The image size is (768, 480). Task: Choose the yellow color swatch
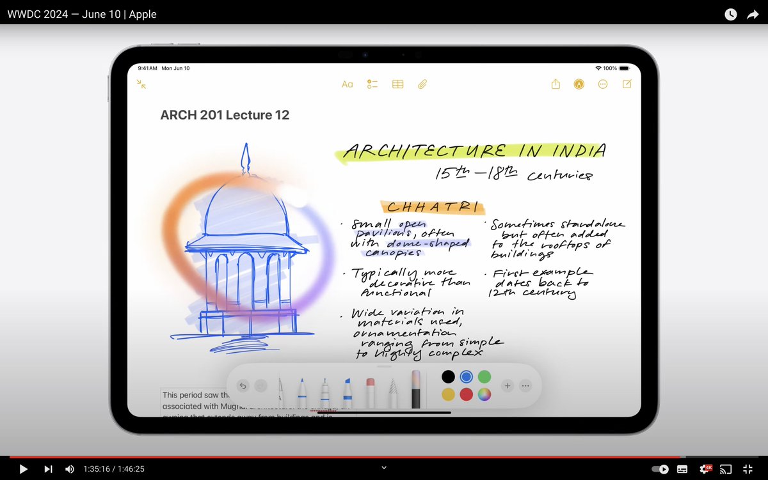point(448,394)
